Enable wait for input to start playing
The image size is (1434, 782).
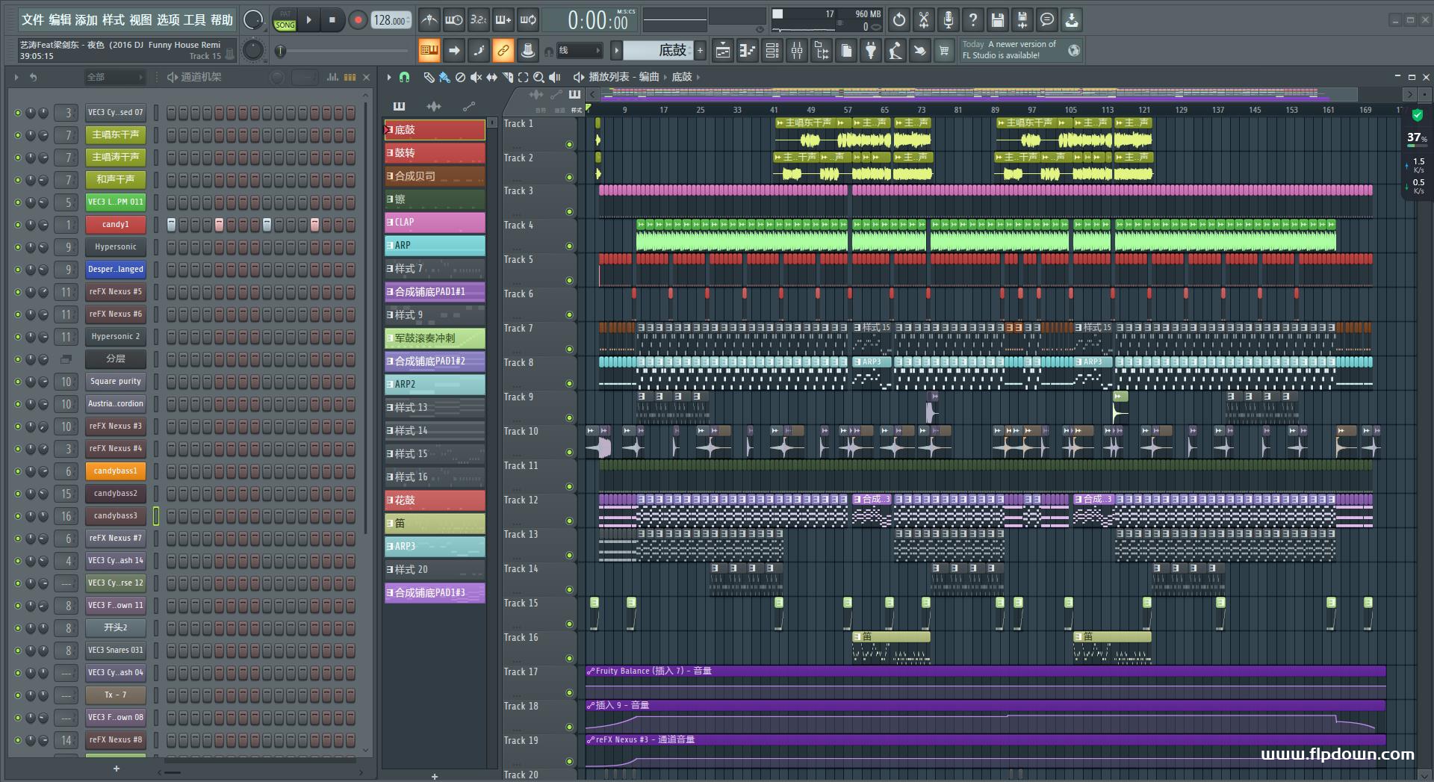coord(454,20)
